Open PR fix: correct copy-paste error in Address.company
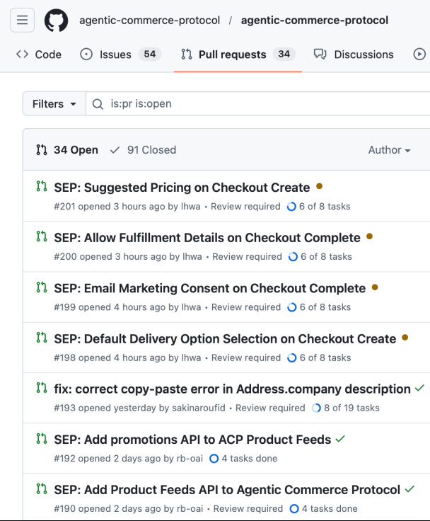Screen dimensions: 430x521 233,389
